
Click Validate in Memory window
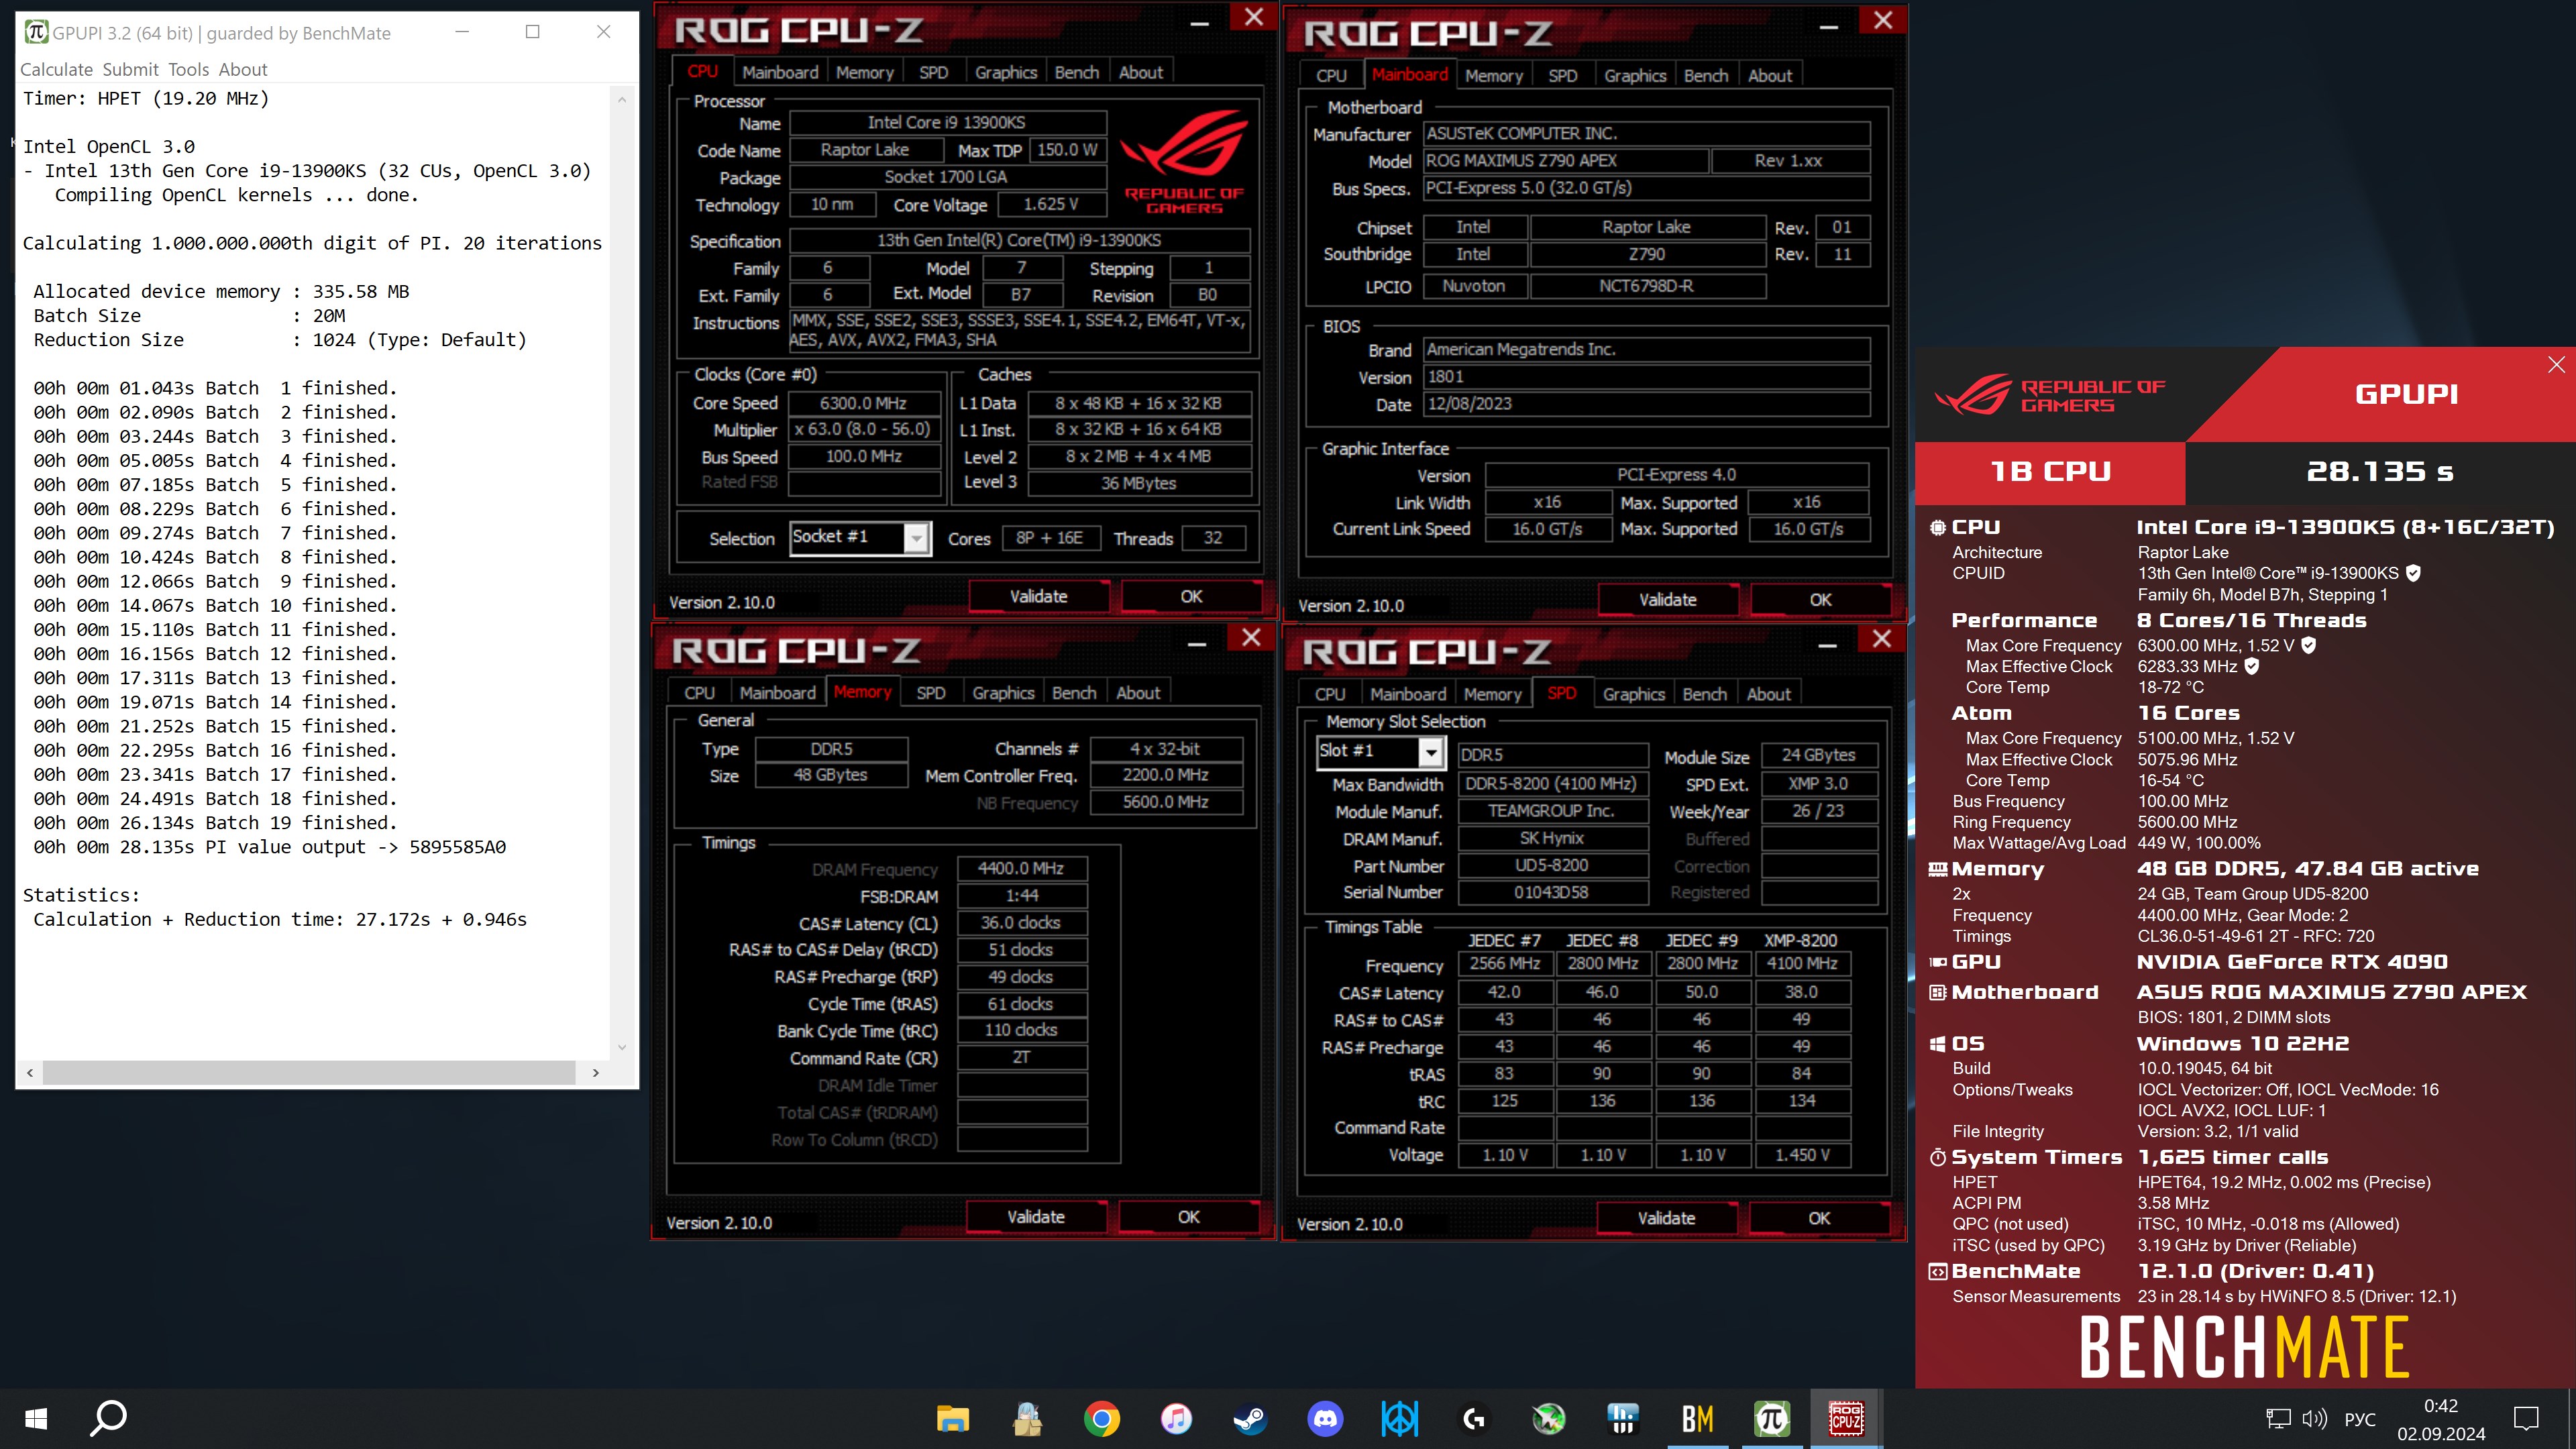click(1035, 1216)
